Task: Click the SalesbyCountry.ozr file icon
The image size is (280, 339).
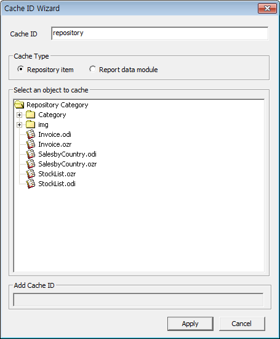Action: point(31,164)
